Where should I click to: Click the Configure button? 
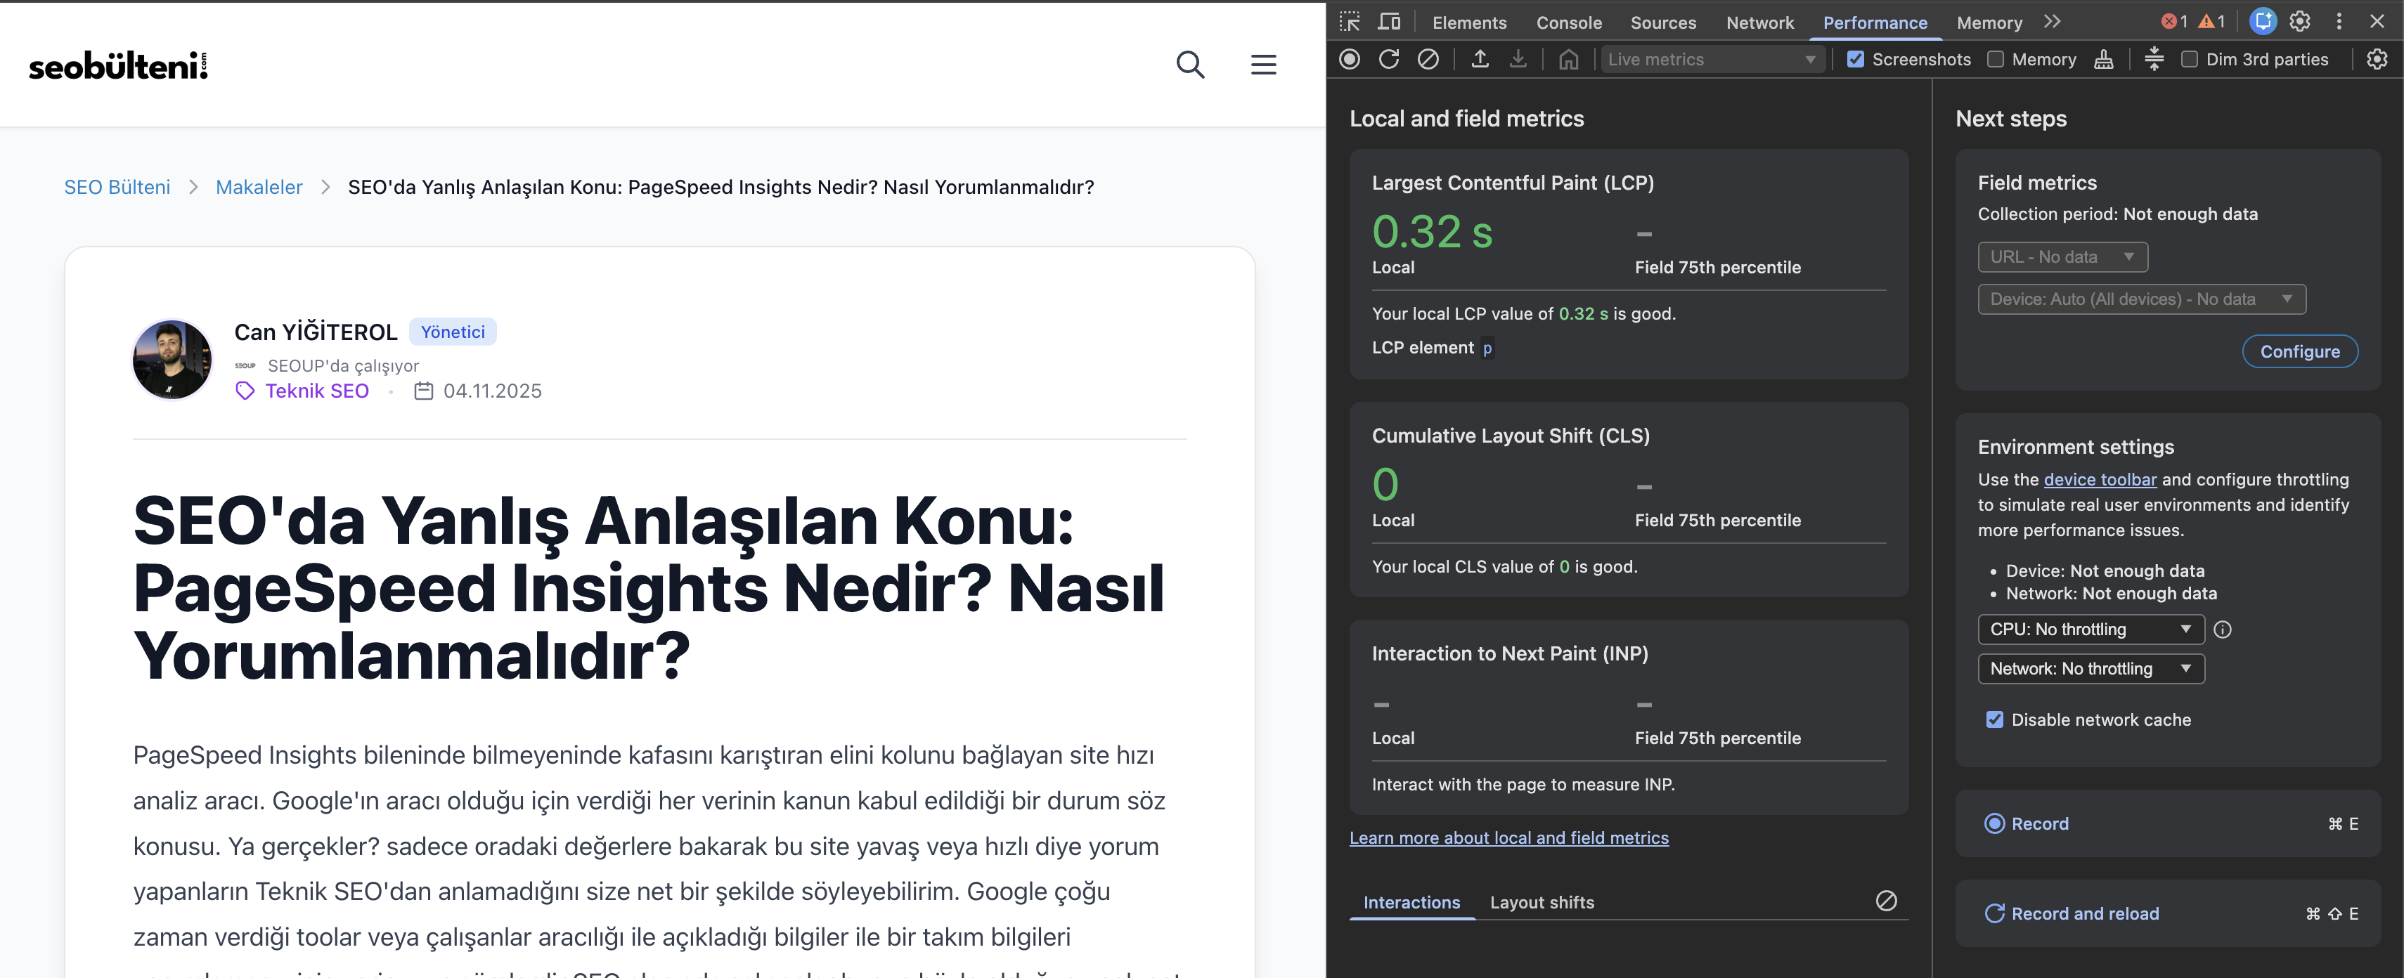(2299, 352)
